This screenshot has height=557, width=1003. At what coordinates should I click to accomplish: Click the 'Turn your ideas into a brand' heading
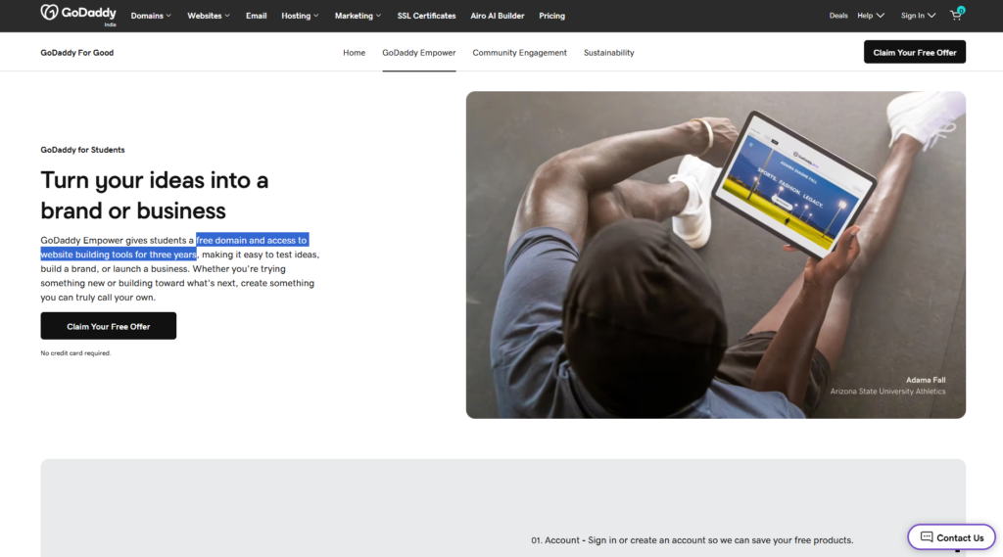[x=154, y=195]
